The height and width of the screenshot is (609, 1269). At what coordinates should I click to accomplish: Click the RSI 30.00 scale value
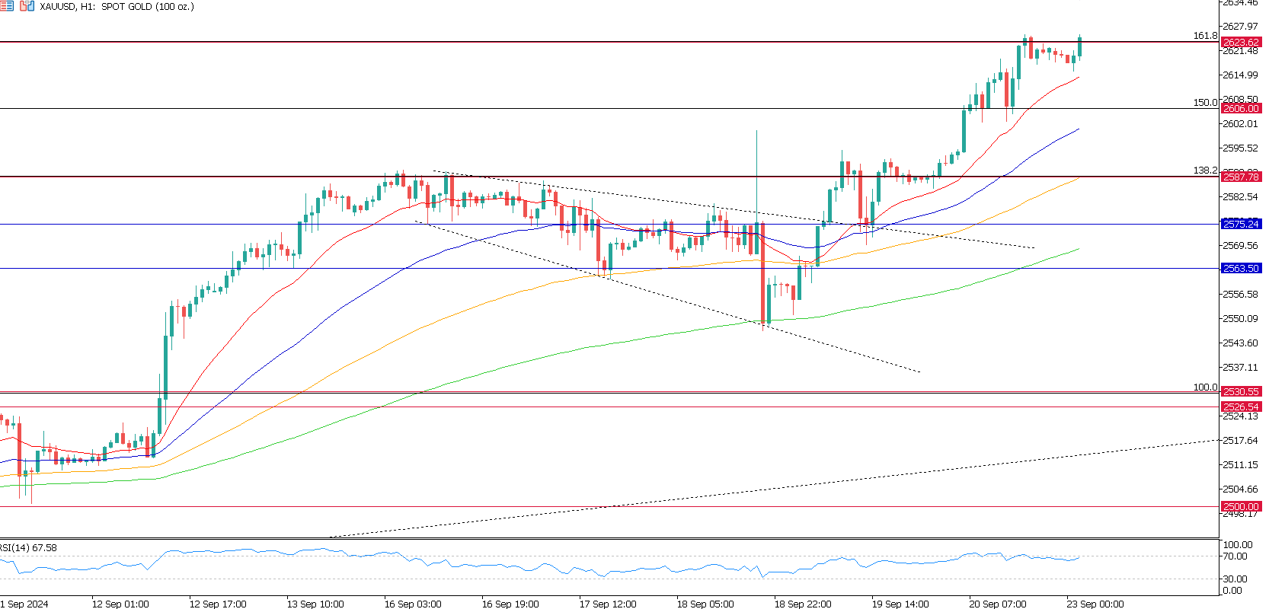[x=1235, y=579]
